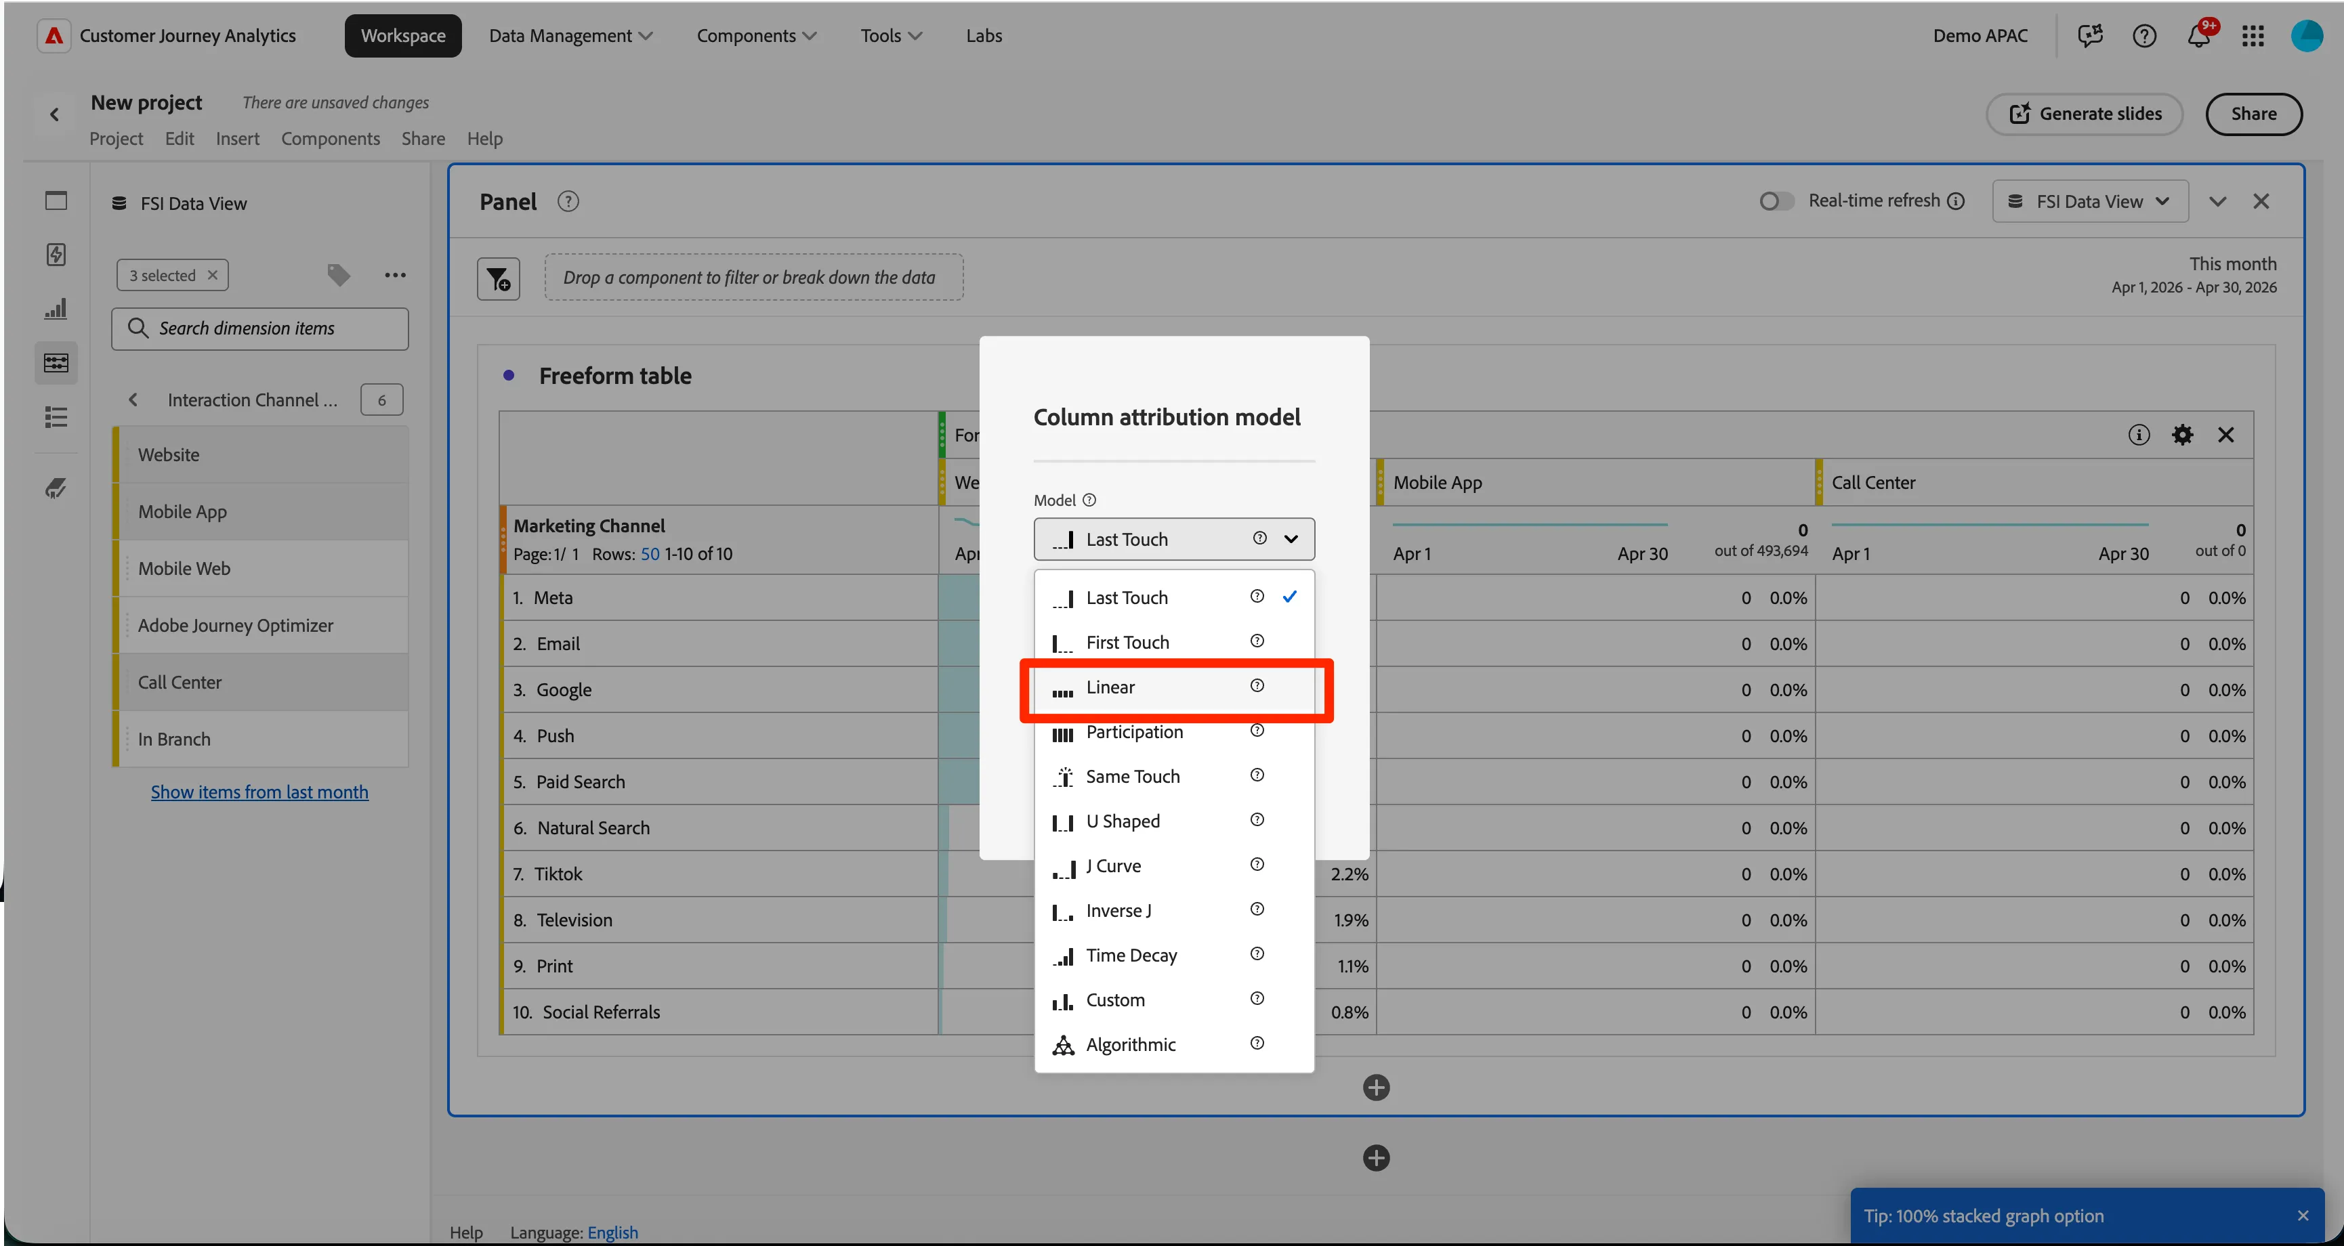This screenshot has height=1246, width=2344.
Task: Select the Panels icon in left rail
Action: (x=56, y=200)
